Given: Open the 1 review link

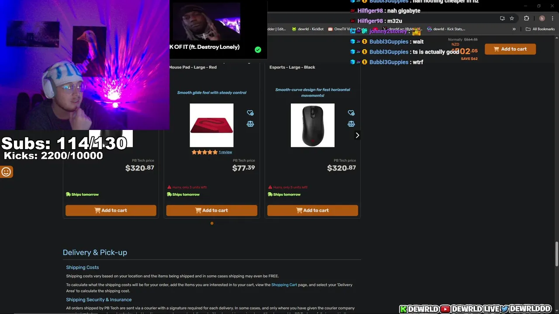Looking at the screenshot, I should coord(225,152).
